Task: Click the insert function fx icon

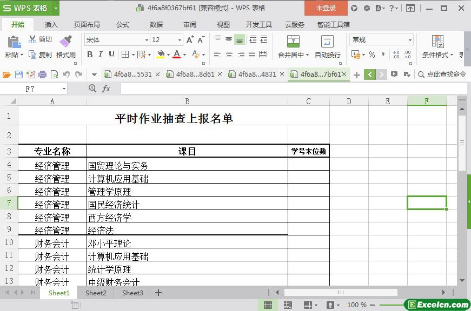Action: (107, 89)
